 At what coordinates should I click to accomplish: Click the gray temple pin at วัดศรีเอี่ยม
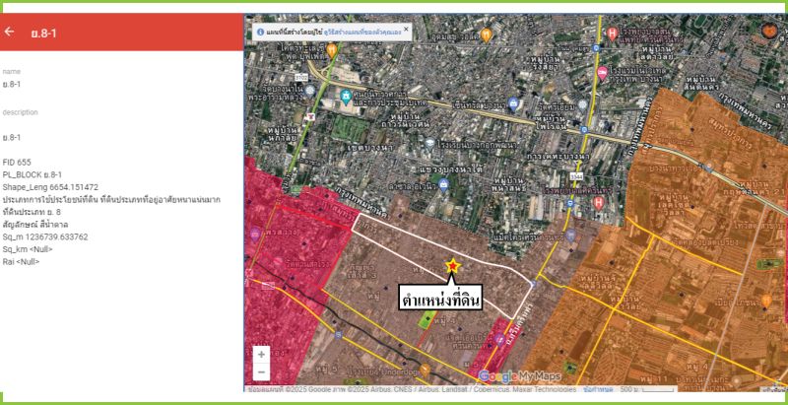(x=583, y=105)
